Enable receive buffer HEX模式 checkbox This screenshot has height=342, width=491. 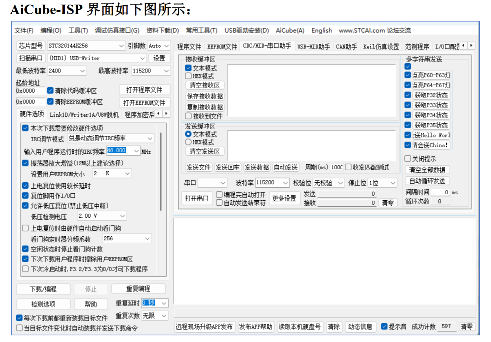188,76
